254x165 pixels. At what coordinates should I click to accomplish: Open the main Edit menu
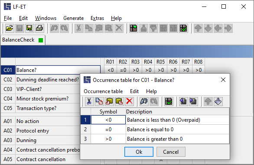[x=23, y=18]
